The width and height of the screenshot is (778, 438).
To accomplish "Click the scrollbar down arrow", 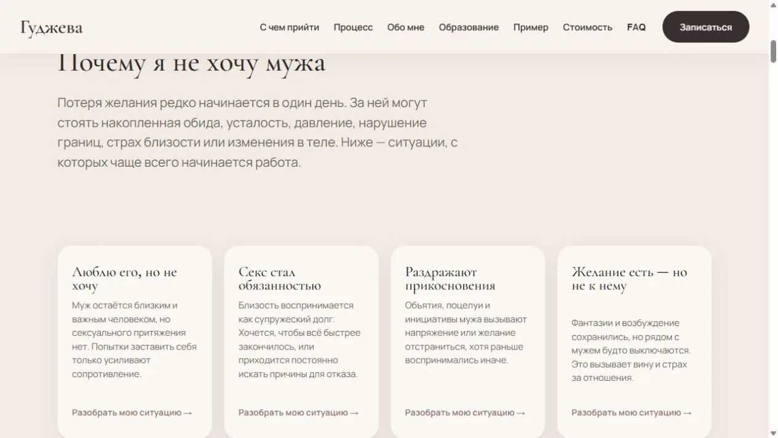I will click(x=773, y=433).
